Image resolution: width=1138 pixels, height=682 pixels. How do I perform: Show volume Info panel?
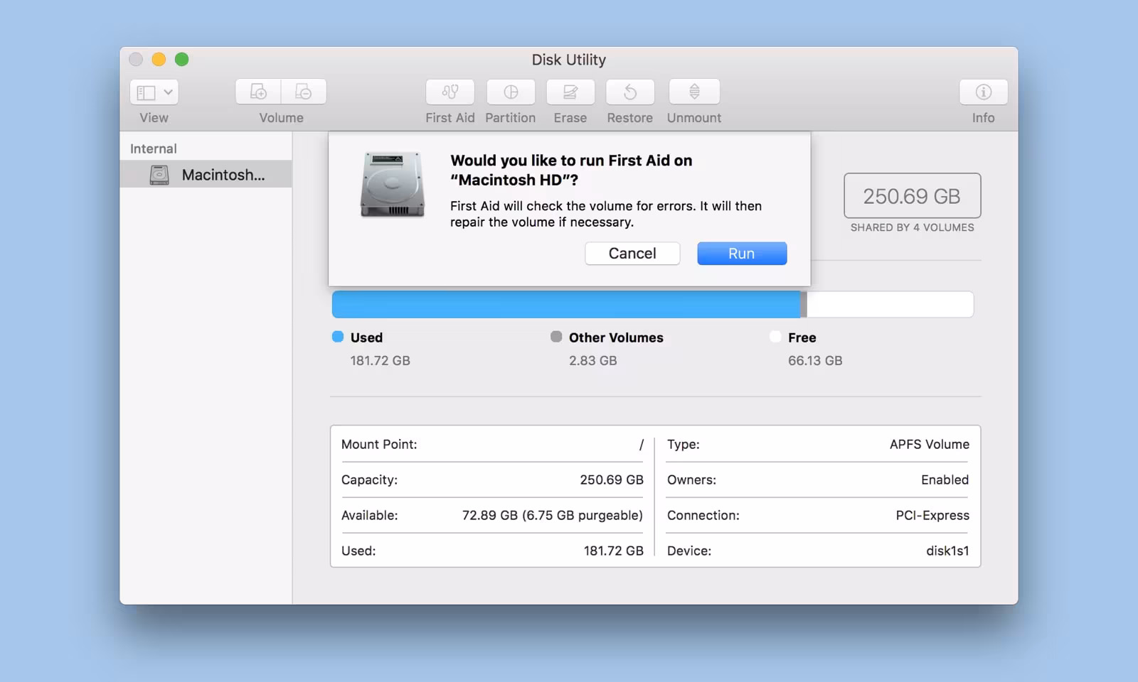(x=984, y=92)
